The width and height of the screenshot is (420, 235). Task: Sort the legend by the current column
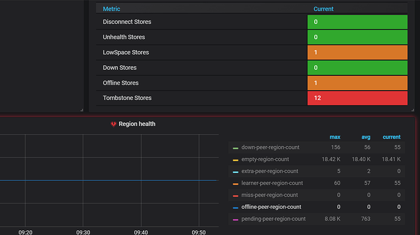[391, 137]
